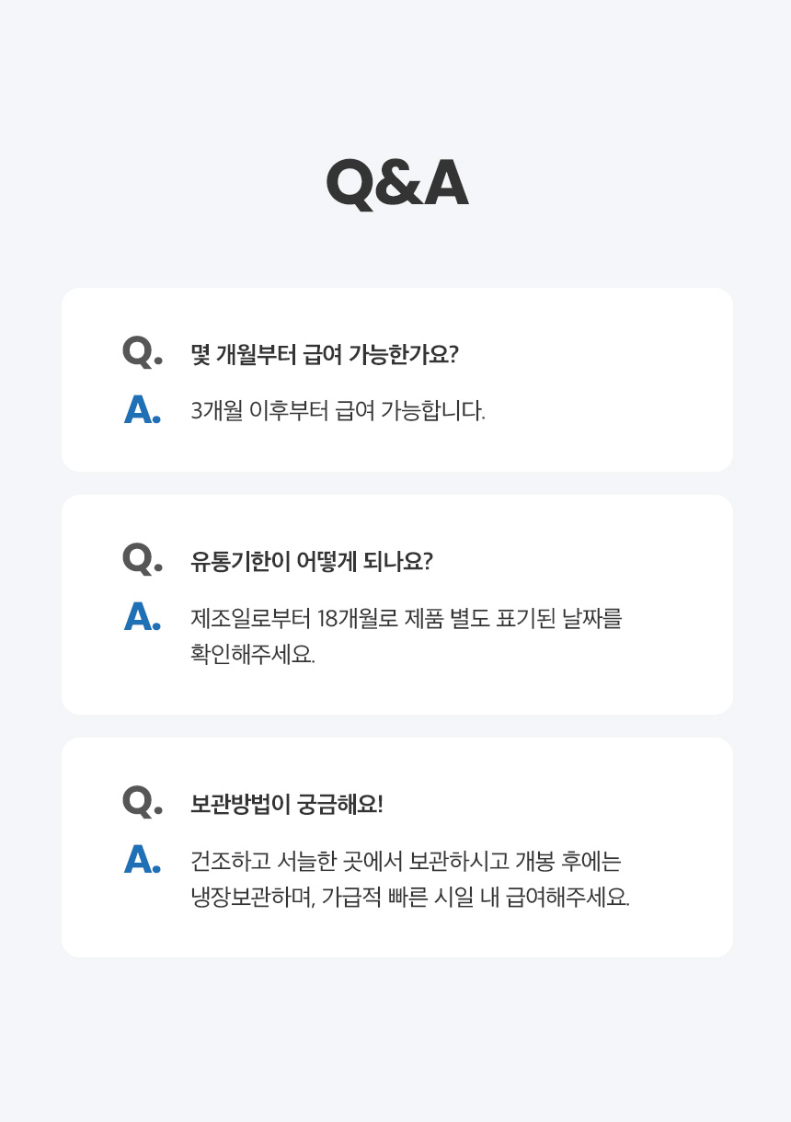Screen dimensions: 791x1122
Task: Click the Q icon beside 보관방법이 궁금해요
Action: pyautogui.click(x=142, y=801)
